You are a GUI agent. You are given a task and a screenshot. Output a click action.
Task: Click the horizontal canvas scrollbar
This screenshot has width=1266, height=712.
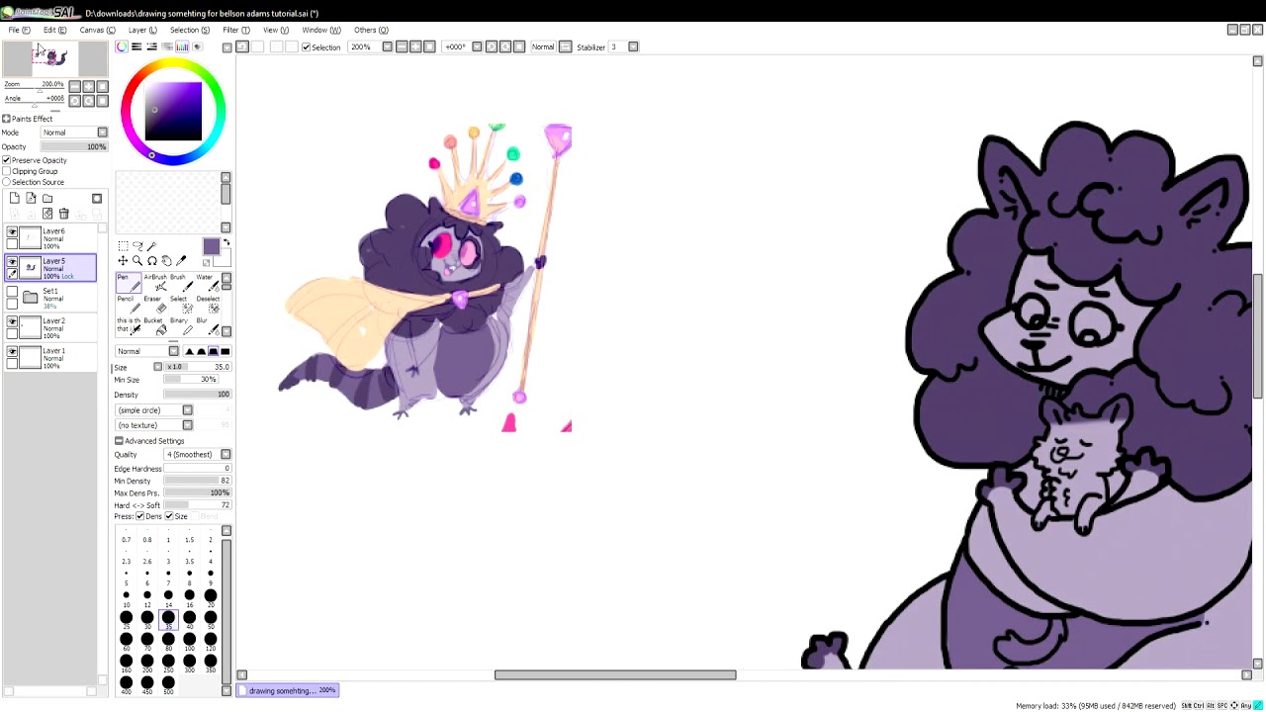click(x=615, y=675)
